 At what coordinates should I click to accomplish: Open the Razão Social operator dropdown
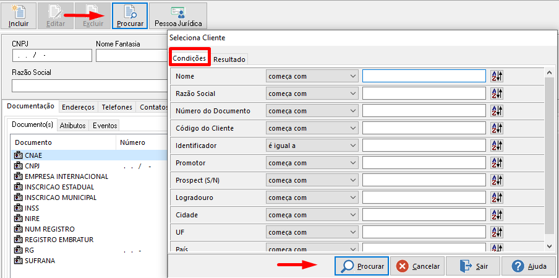[x=312, y=93]
